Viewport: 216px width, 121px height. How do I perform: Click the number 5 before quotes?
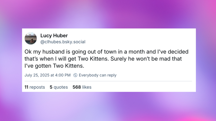(x=51, y=87)
